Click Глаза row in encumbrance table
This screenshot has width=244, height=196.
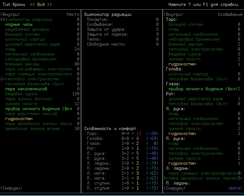coord(122,144)
